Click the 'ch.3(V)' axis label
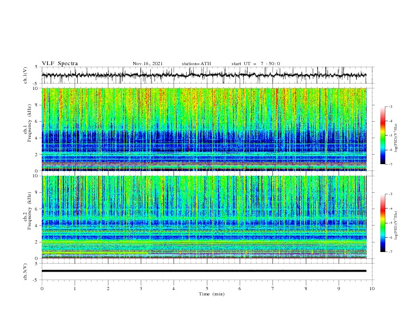419x324 pixels. click(x=25, y=272)
